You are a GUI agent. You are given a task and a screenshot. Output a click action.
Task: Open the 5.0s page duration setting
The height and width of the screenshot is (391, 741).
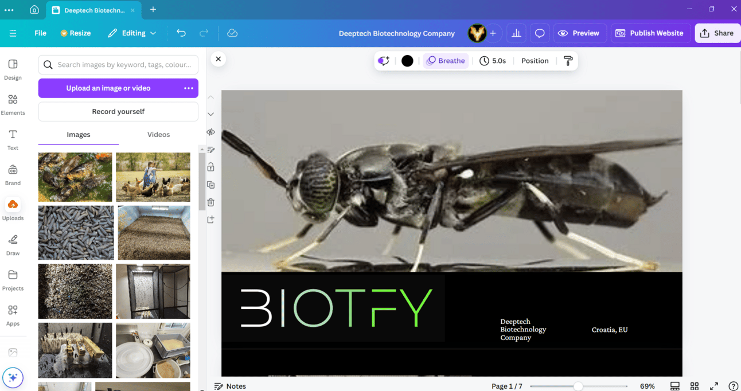pos(493,61)
